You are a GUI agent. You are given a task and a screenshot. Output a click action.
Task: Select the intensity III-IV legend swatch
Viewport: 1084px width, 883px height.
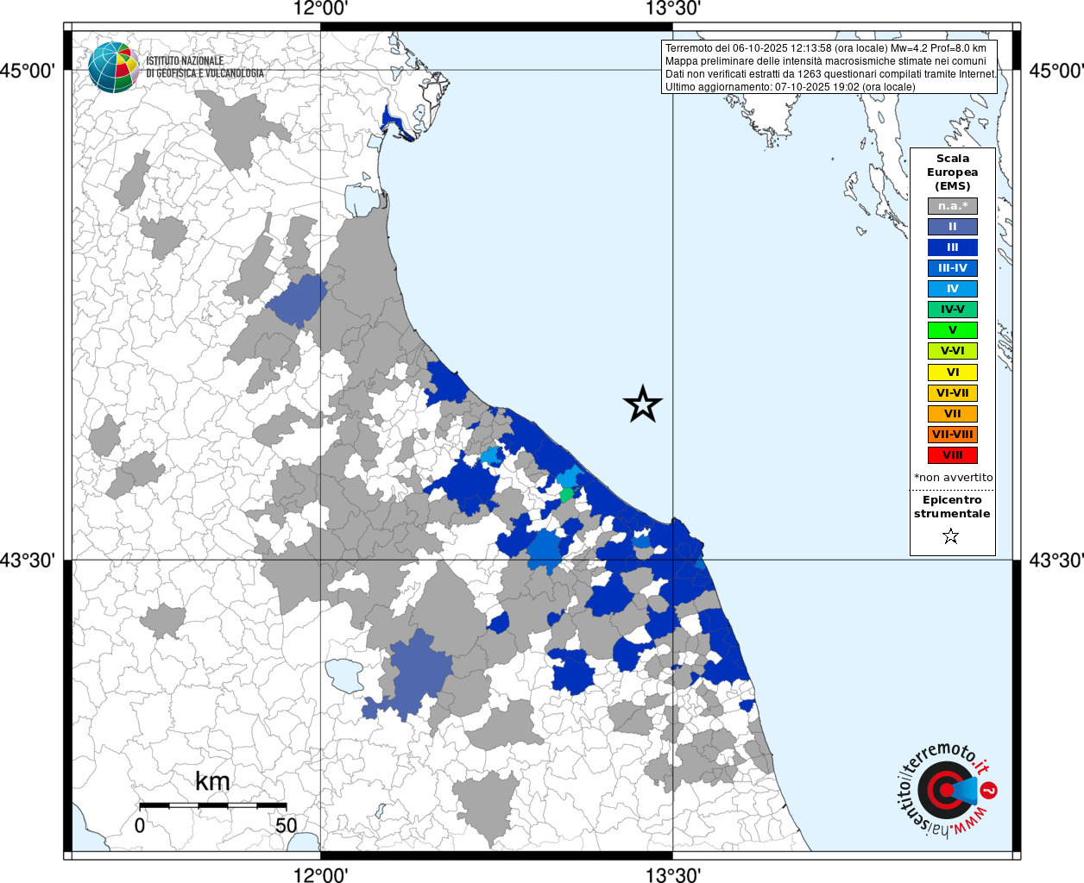coord(953,268)
